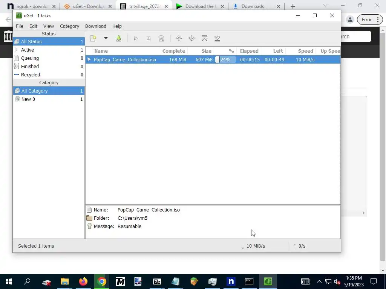Click the muted volume tray icon
386x289 pixels.
(337, 281)
